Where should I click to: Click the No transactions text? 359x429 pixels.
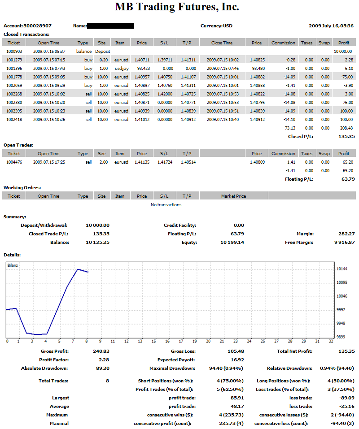[x=166, y=205]
